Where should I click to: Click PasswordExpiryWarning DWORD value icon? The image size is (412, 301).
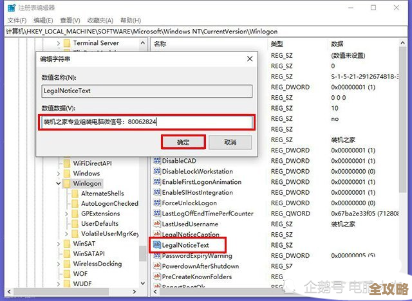tap(157, 255)
